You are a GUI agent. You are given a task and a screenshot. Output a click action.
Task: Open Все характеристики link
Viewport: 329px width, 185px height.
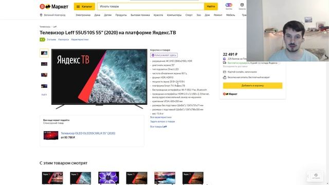click(161, 117)
